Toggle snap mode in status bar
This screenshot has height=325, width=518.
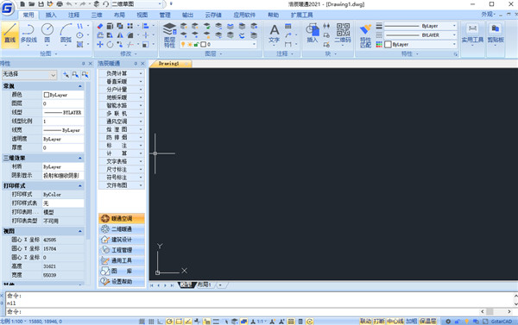click(142, 322)
